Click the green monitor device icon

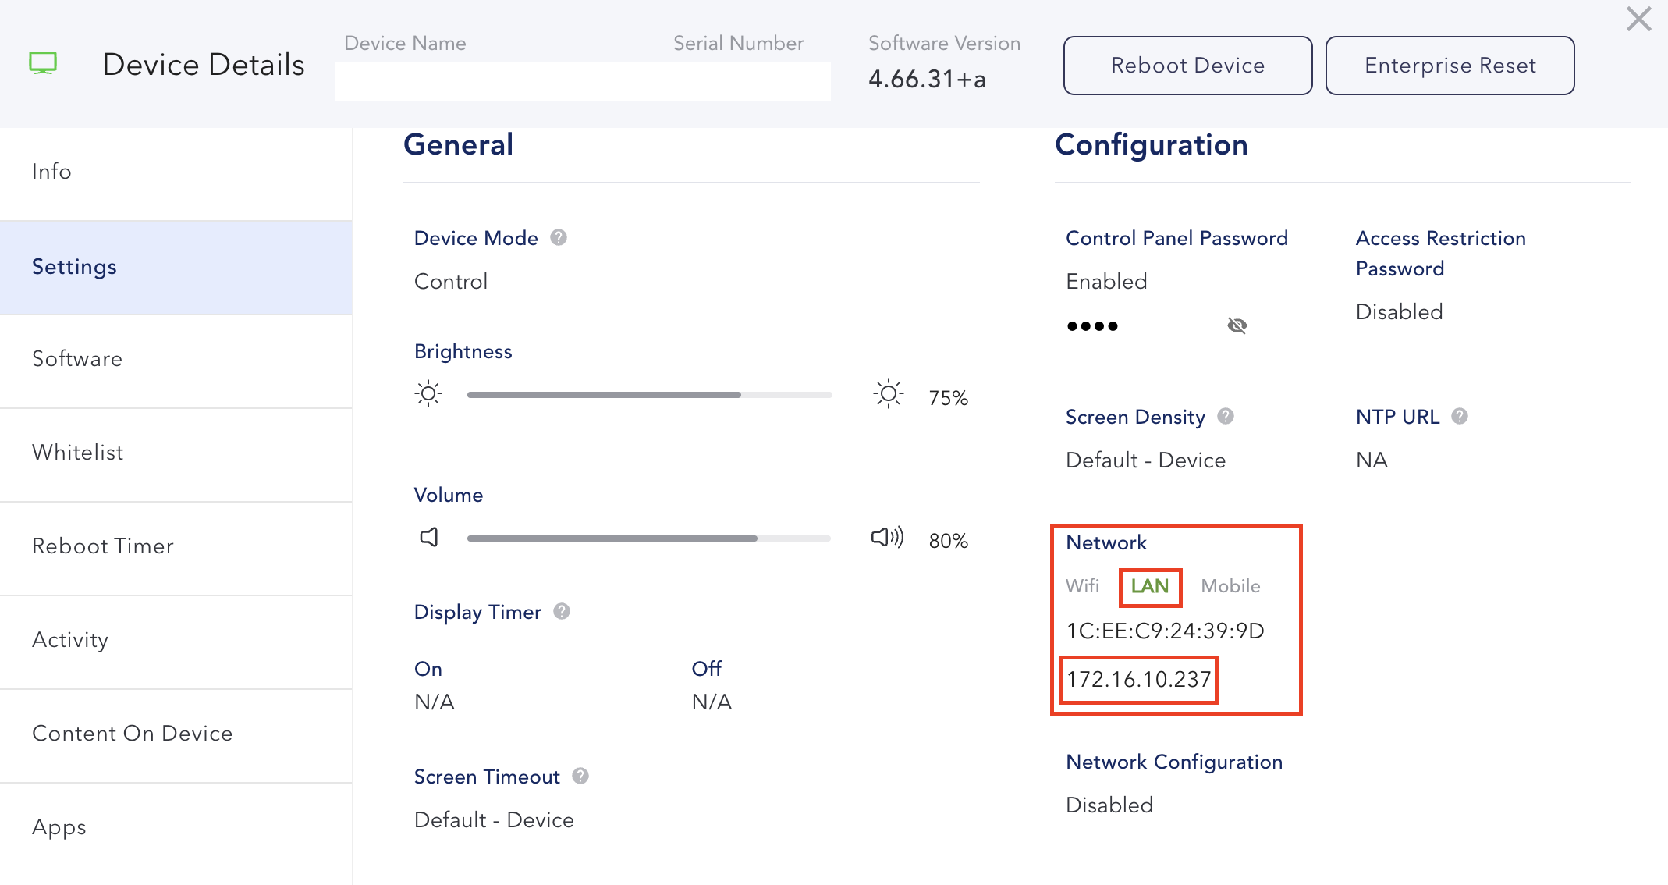click(x=43, y=63)
